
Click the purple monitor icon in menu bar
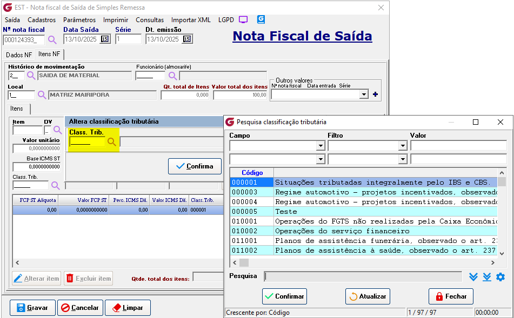243,19
